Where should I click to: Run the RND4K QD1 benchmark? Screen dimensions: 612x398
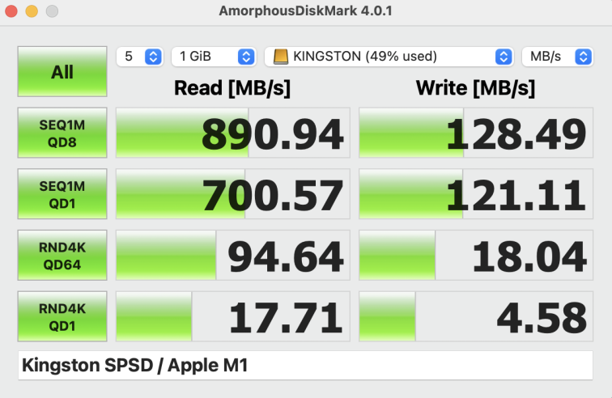click(x=62, y=316)
